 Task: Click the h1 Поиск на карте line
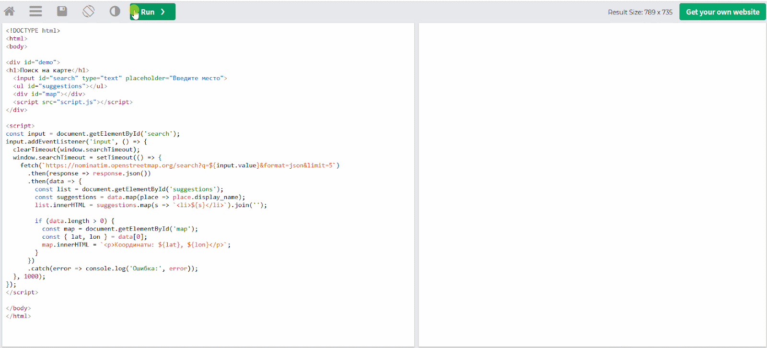point(47,70)
